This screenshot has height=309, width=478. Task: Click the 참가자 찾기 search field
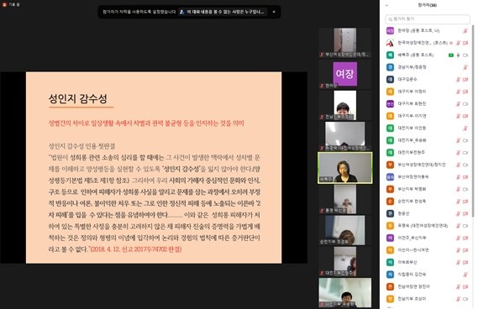pyautogui.click(x=428, y=19)
